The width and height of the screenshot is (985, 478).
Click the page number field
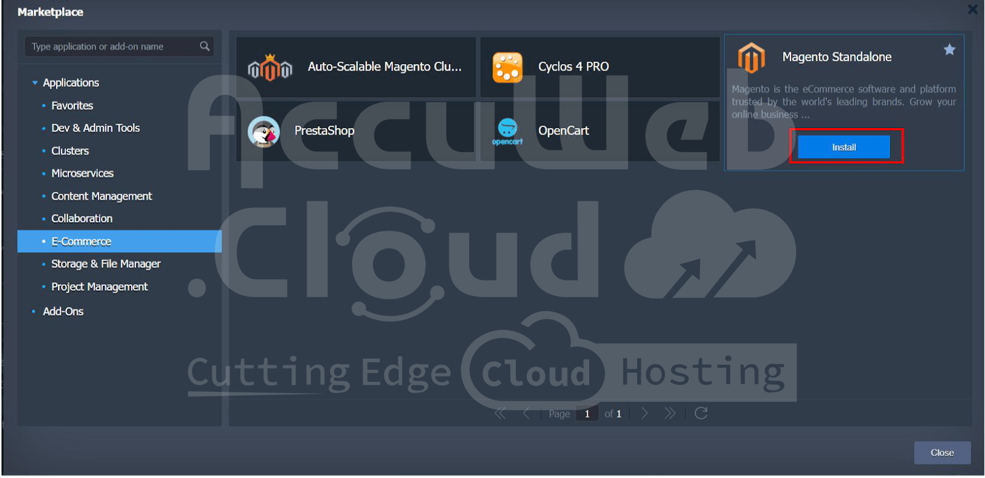(x=587, y=413)
